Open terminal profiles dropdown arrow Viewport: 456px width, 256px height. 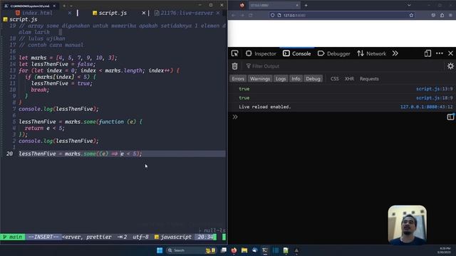71,6
